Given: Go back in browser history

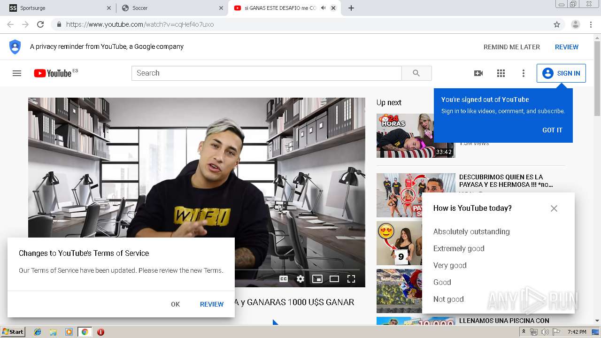Looking at the screenshot, I should (10, 24).
